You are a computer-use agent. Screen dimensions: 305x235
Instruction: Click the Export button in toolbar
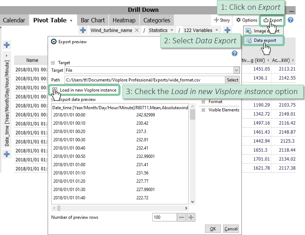pyautogui.click(x=273, y=20)
